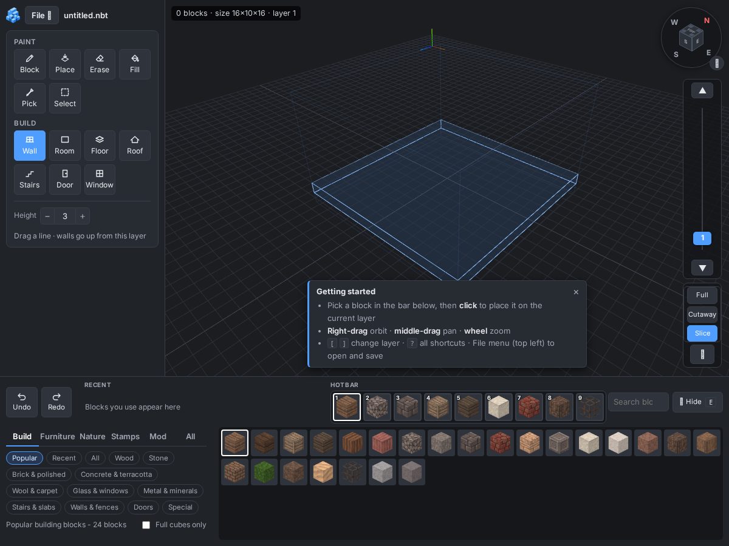Screen dimensions: 729x546
Task: Select the Window build tool
Action: [x=100, y=180]
